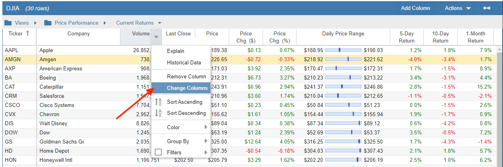Screen dimensions: 503x167
Task: Click the 1-Month Return column header
Action: click(475, 37)
